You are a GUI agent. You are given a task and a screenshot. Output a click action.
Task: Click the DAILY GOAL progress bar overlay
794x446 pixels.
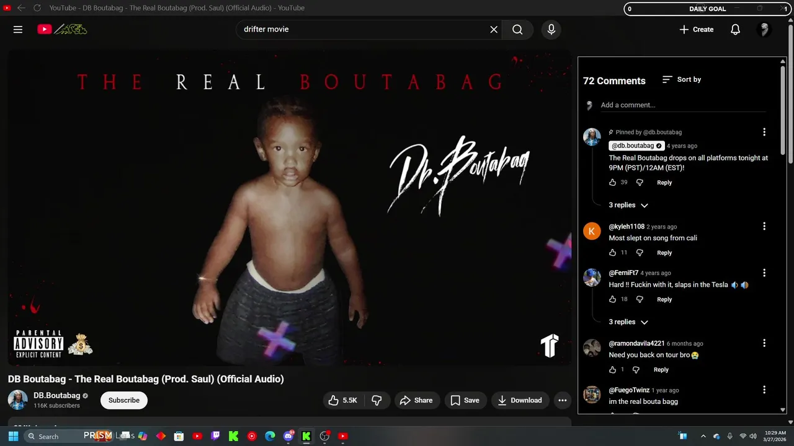(708, 9)
